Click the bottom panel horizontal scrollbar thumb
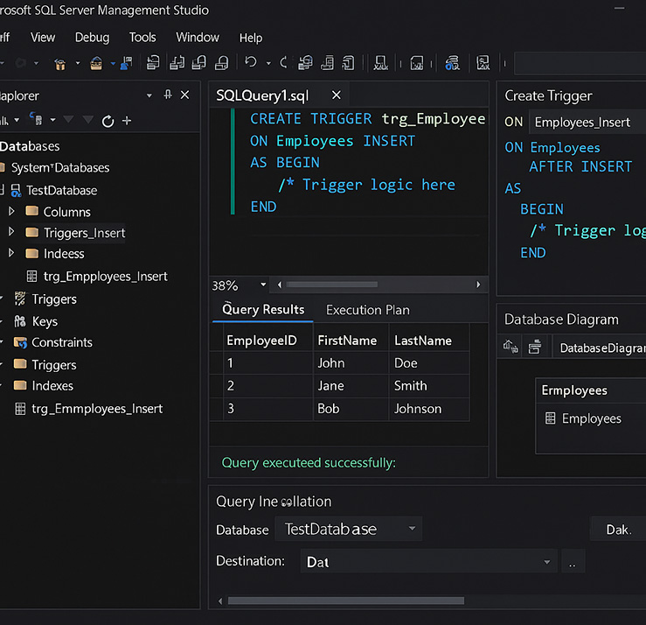Image resolution: width=646 pixels, height=625 pixels. click(x=346, y=600)
